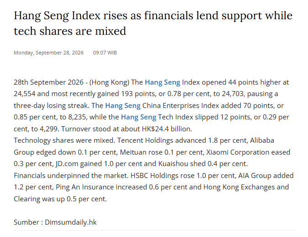Click the article headline about Hang Seng Index
The image size is (308, 237).
[153, 23]
